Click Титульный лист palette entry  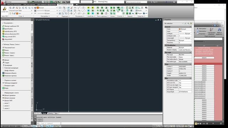point(9,48)
